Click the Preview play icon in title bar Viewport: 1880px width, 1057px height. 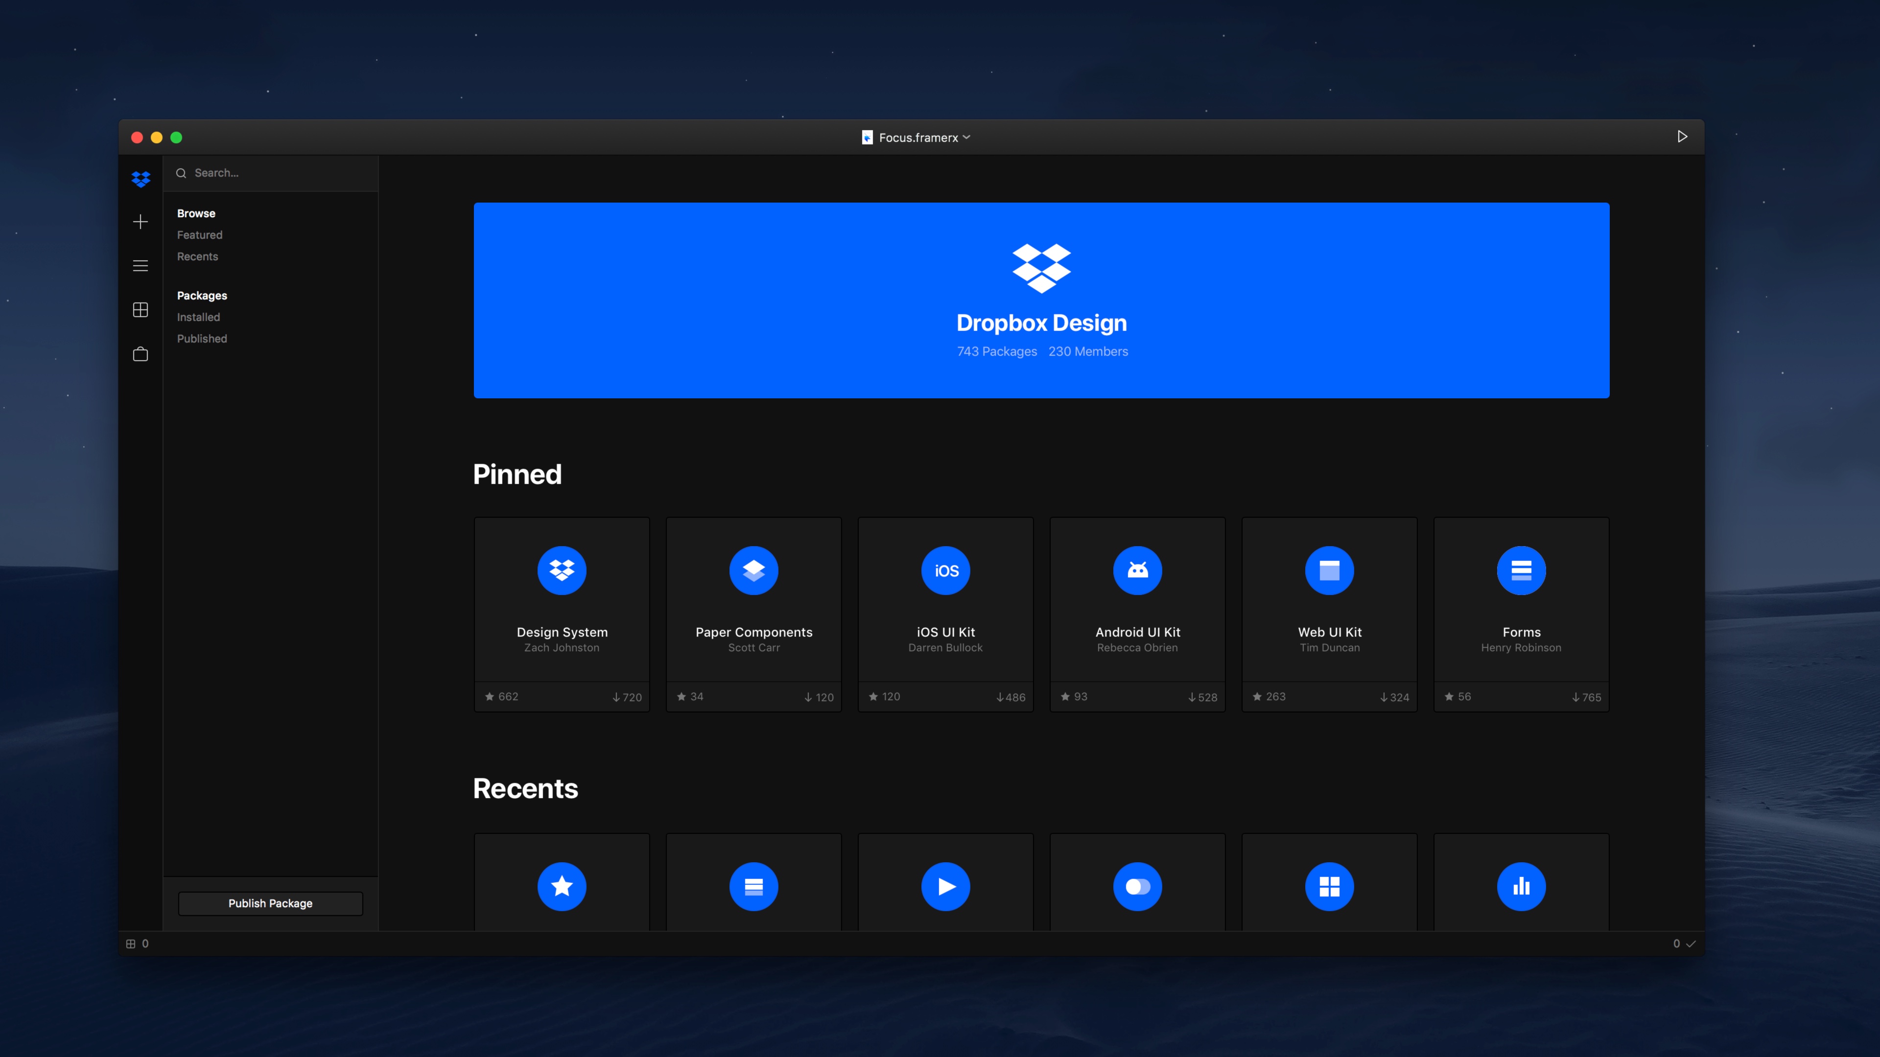tap(1682, 137)
